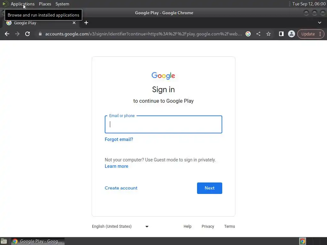327x245 pixels.
Task: Click the Email or phone field
Action: click(x=163, y=124)
